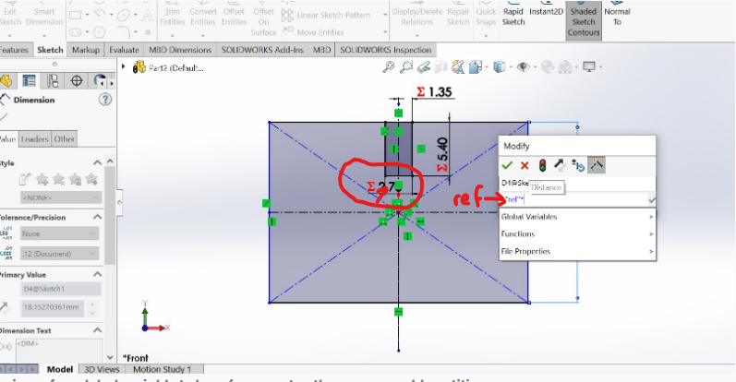Toggle Hide/Show Items eye icon
This screenshot has height=382, width=736.
[x=524, y=67]
